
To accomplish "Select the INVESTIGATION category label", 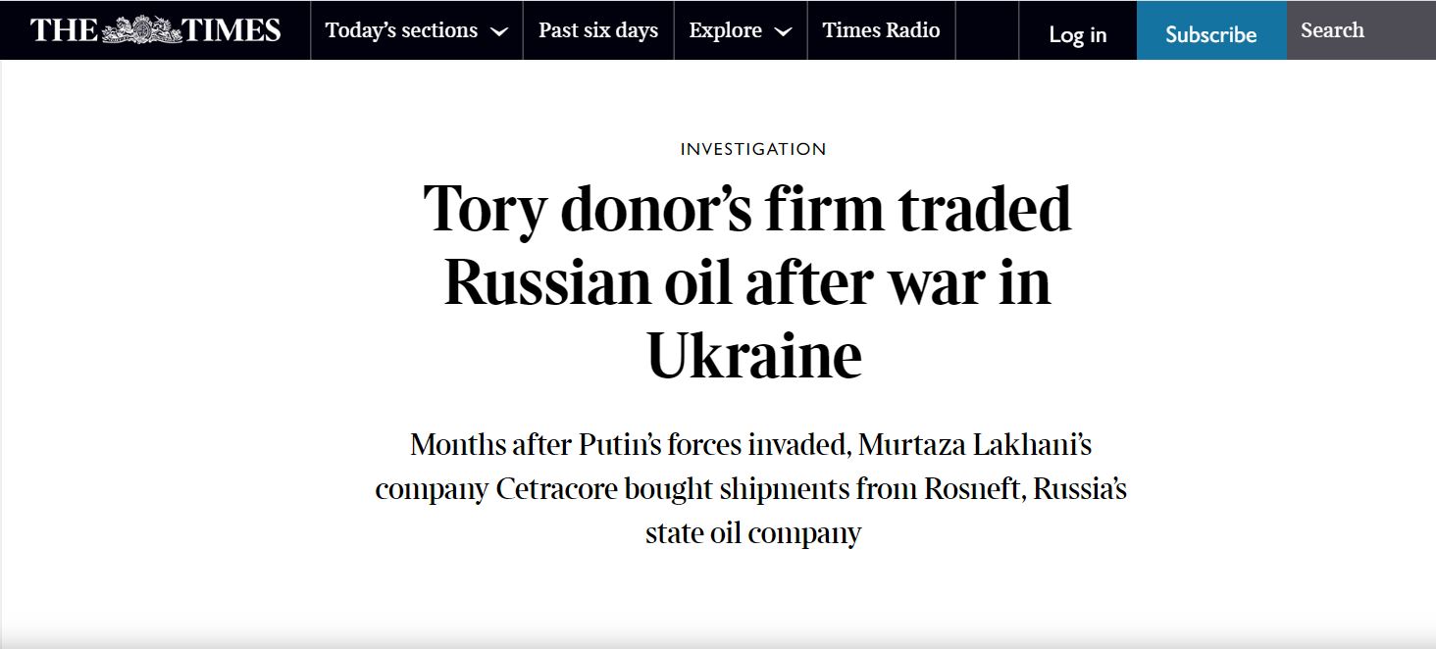I will pos(753,149).
